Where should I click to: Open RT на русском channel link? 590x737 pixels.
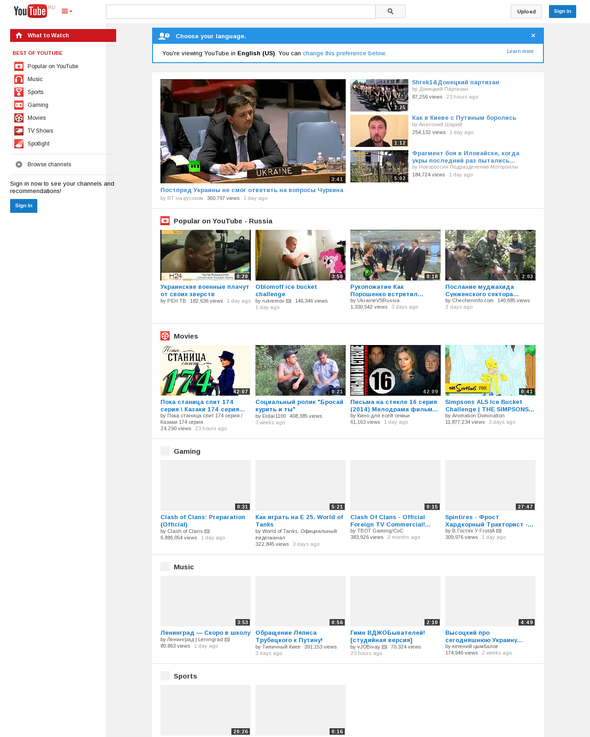[x=185, y=199]
